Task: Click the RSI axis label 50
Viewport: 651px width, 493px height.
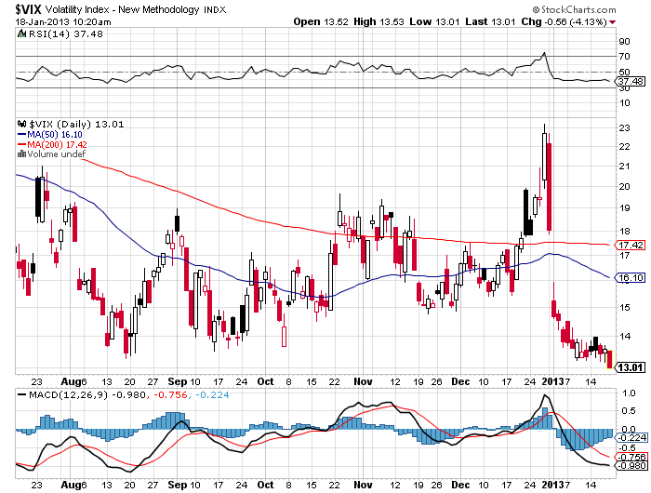Action: 624,72
